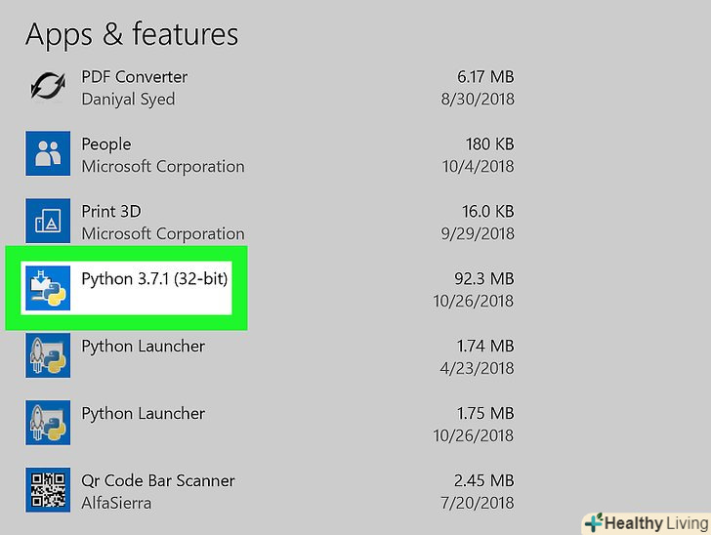The image size is (711, 535).
Task: Click the 1.74 MB size value
Action: coord(486,346)
